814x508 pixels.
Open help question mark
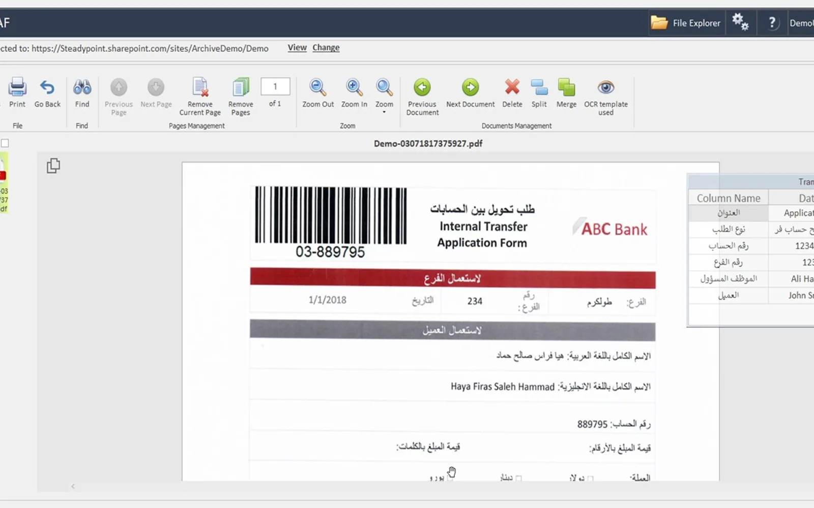click(772, 23)
